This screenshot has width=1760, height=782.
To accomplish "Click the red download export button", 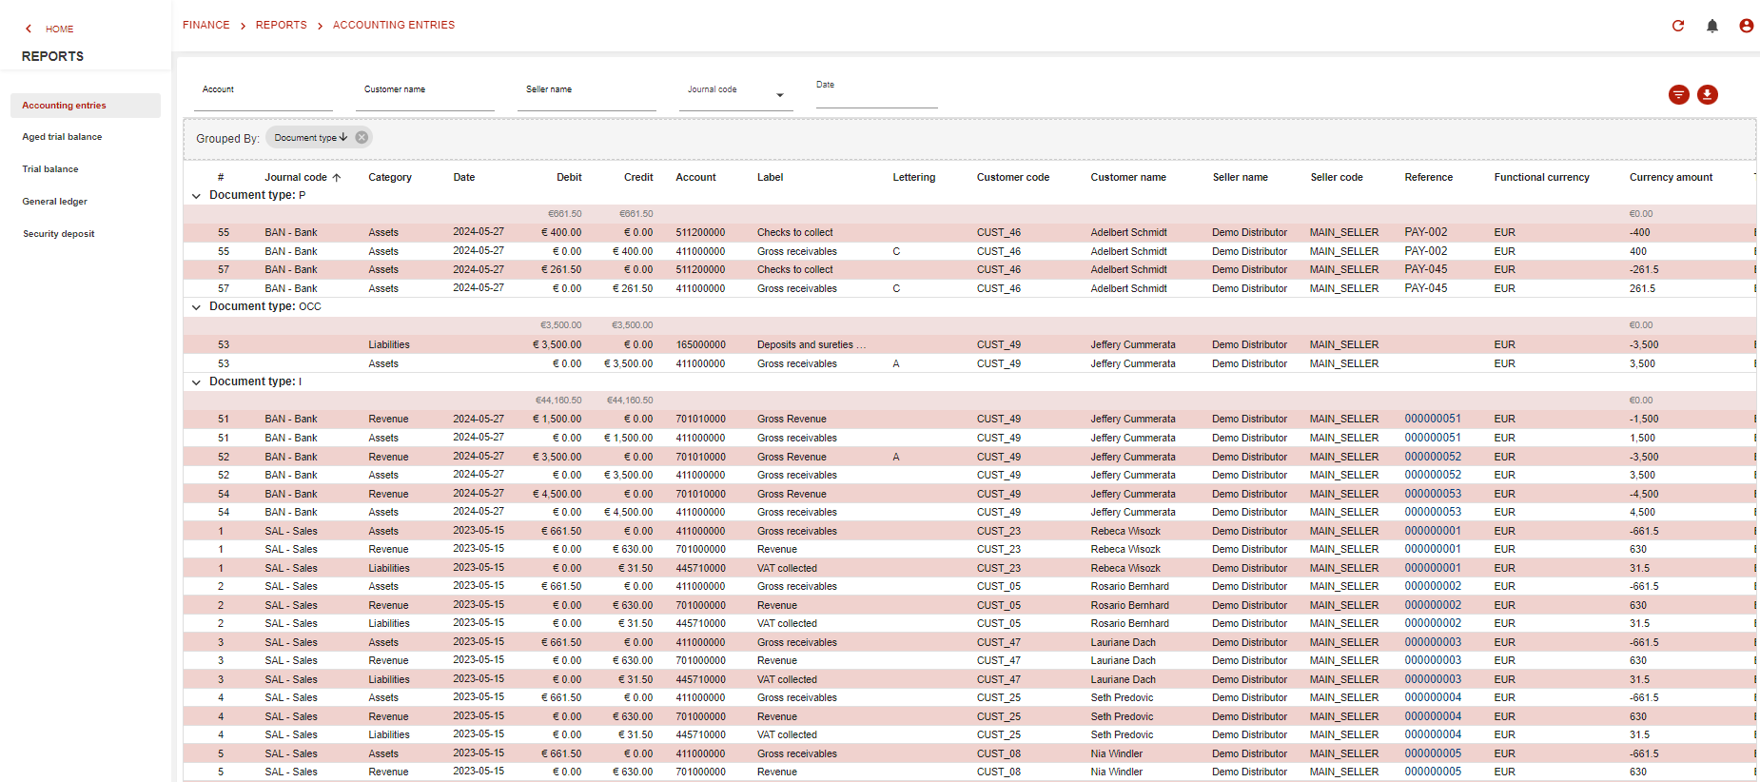I will click(1708, 94).
